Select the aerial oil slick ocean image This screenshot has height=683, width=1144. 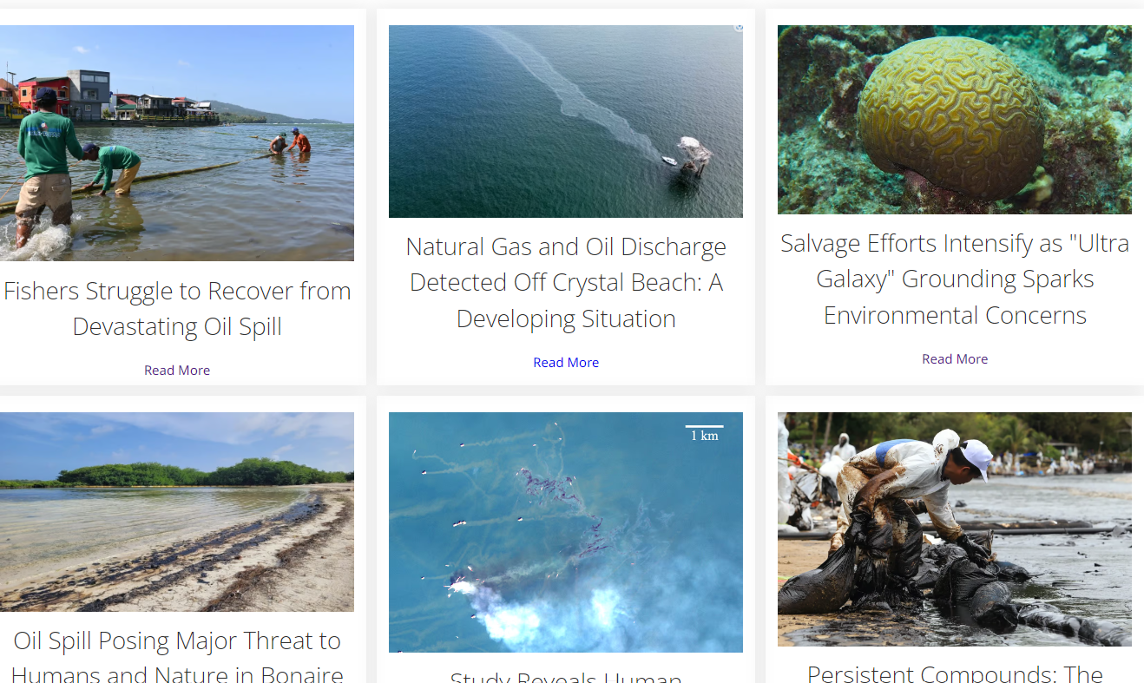point(566,121)
